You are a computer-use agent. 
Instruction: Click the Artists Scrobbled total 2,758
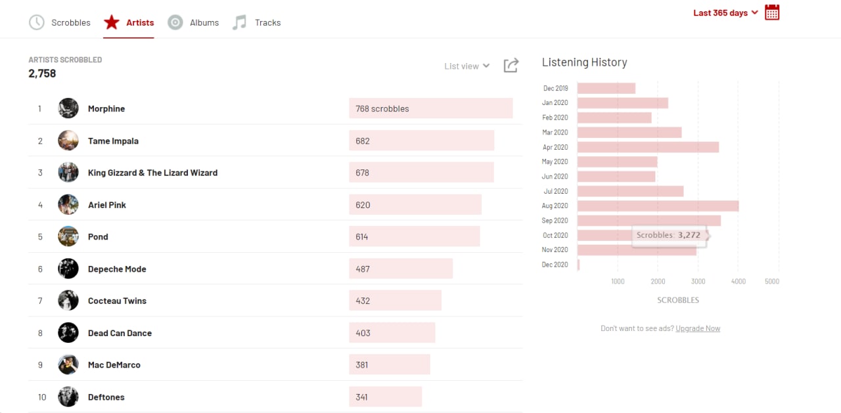click(x=42, y=74)
